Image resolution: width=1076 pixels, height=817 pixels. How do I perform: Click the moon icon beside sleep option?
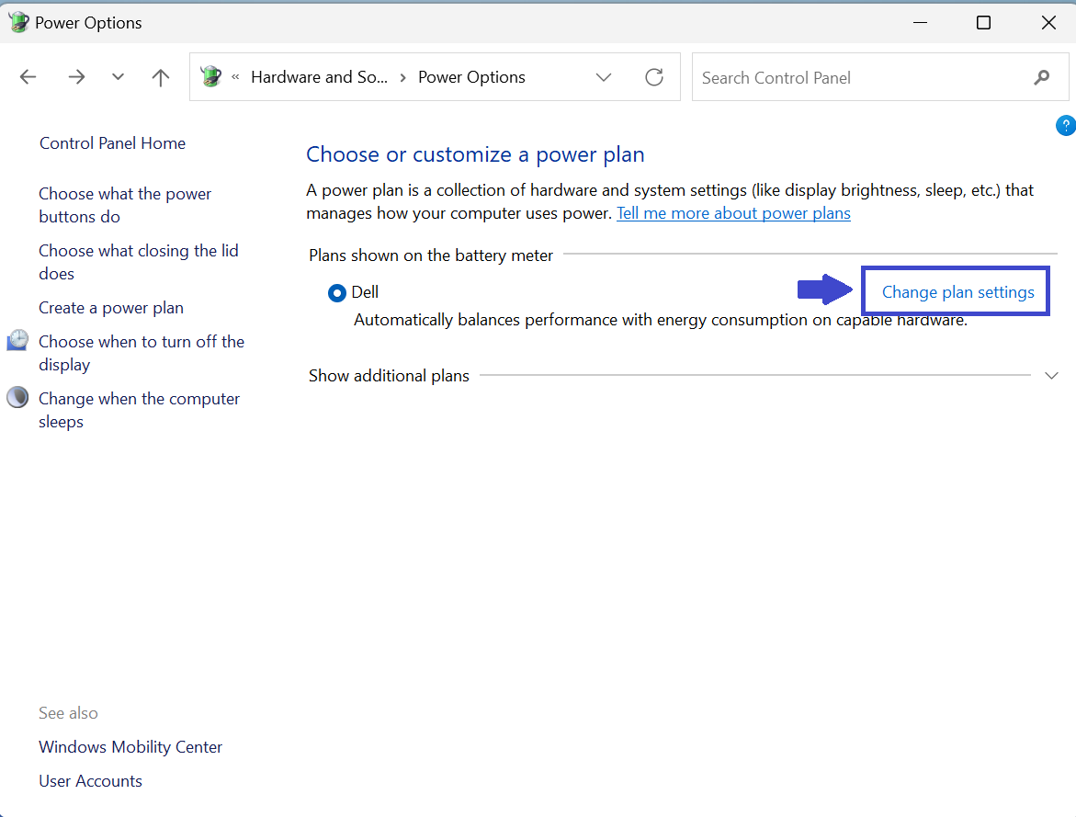(x=17, y=398)
